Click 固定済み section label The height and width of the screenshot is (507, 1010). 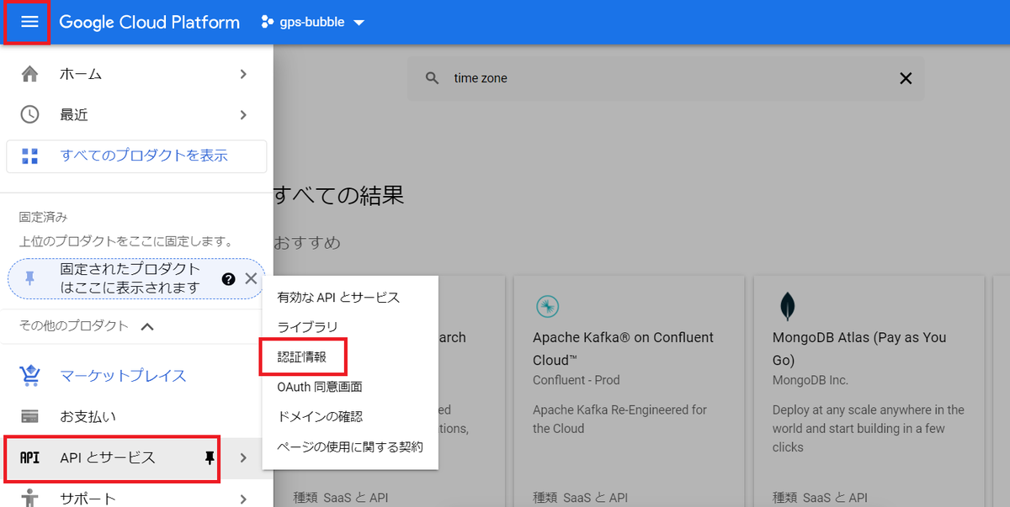point(44,217)
